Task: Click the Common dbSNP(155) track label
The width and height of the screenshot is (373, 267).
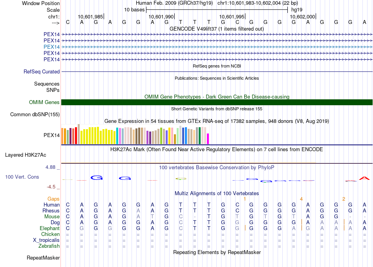Action: coord(35,115)
